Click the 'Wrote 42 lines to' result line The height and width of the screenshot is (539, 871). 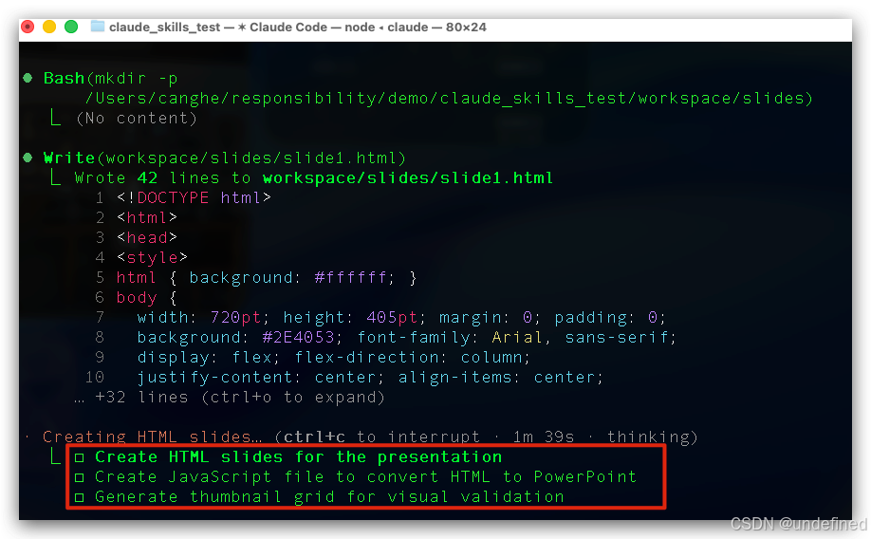point(314,177)
